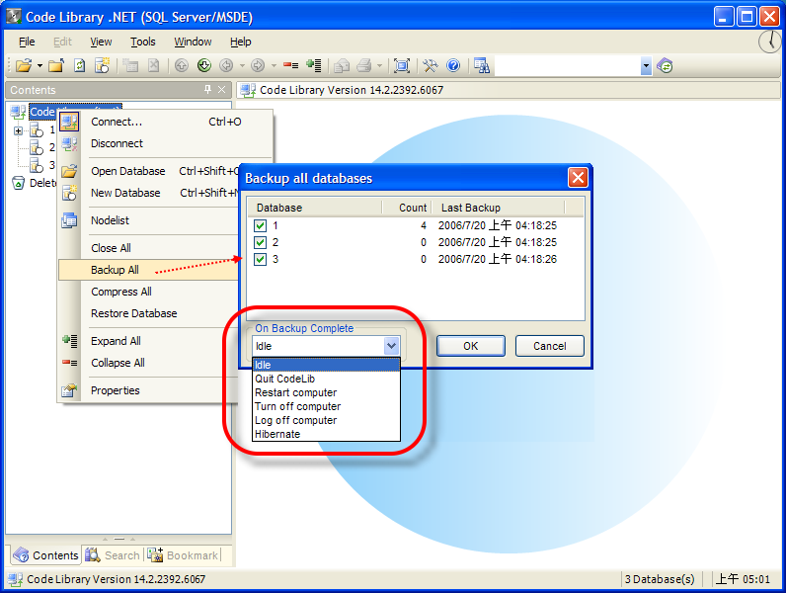Choose Backup All in the context menu
This screenshot has height=593, width=786.
149,270
